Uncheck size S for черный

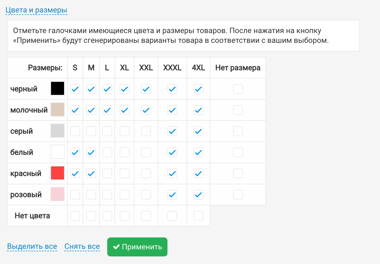coord(75,89)
